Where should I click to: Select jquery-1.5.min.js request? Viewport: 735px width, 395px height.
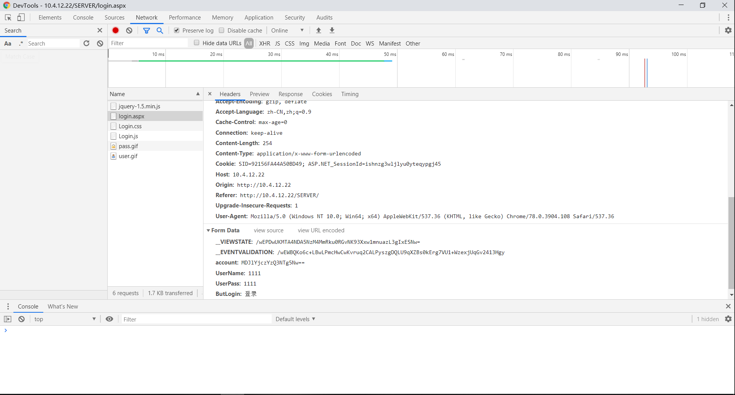tap(155, 106)
